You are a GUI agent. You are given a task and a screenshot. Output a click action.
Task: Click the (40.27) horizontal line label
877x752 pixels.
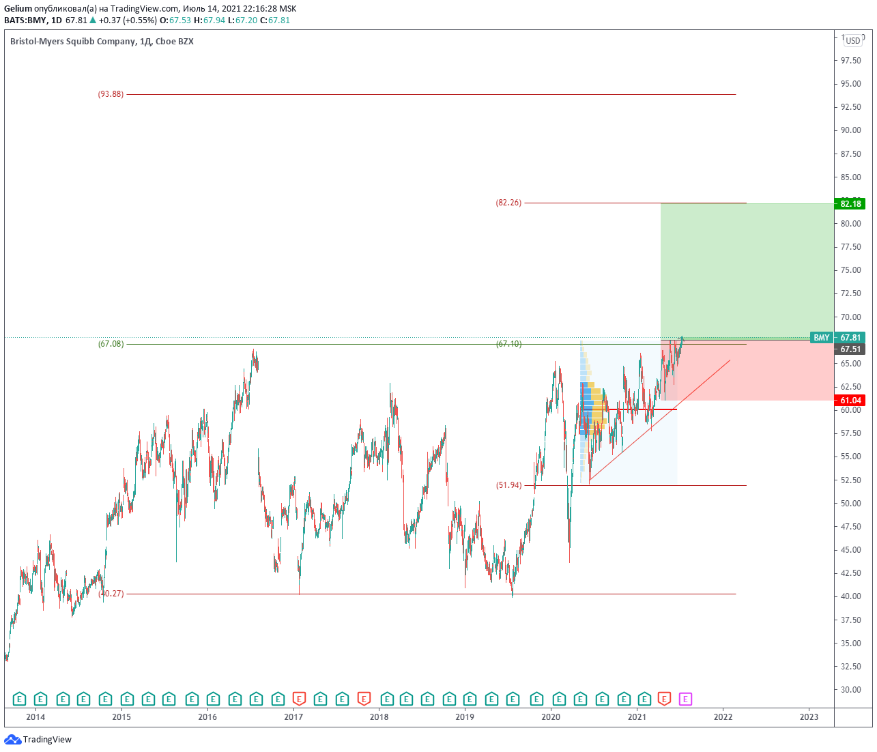tap(111, 594)
